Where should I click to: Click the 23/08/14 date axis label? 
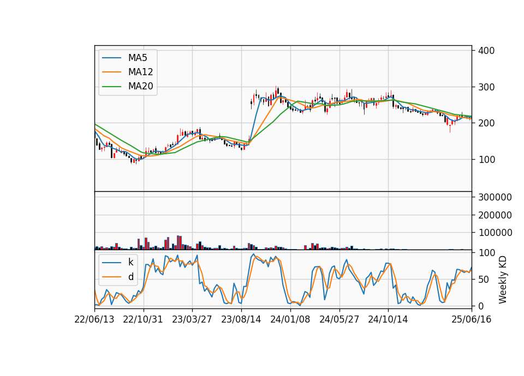click(241, 320)
